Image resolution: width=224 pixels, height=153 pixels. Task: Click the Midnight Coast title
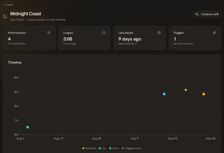tap(25, 14)
